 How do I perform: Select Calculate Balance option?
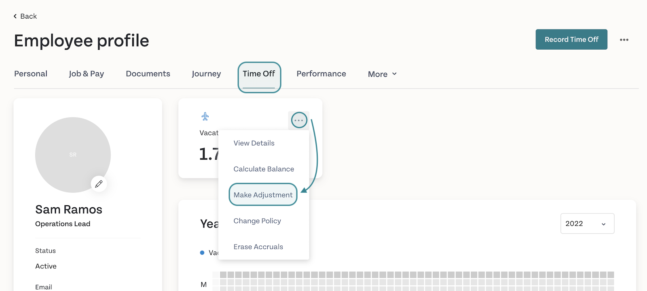click(264, 169)
